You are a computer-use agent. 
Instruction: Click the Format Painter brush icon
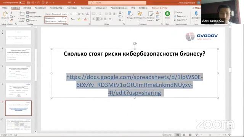pyautogui.click(x=11, y=20)
